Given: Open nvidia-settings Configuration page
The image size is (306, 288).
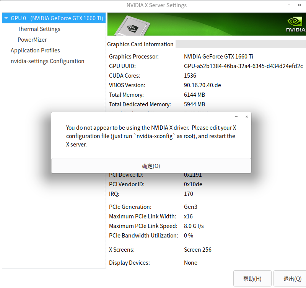Looking at the screenshot, I should [x=47, y=61].
